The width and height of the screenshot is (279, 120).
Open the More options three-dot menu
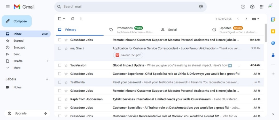coord(81,19)
